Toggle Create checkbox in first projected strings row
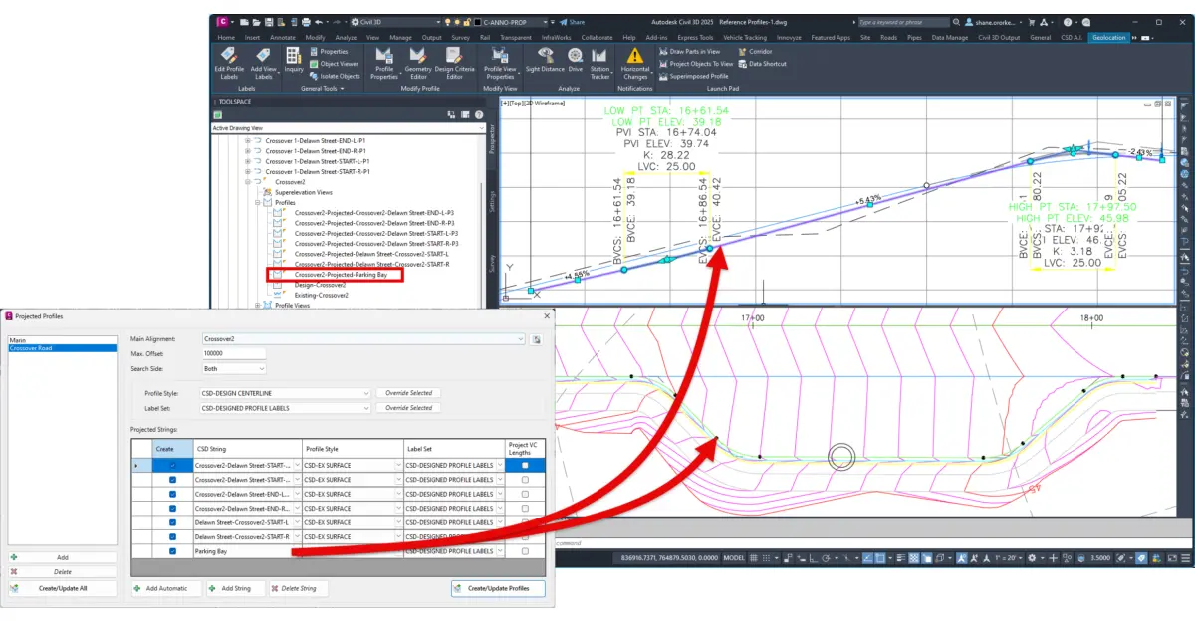The width and height of the screenshot is (1195, 622). tap(173, 465)
